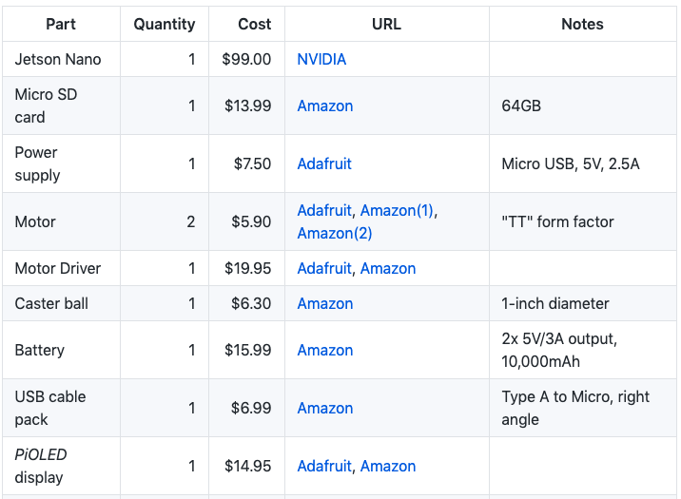This screenshot has height=499, width=681.
Task: Open the Amazon link for USB cable pack
Action: pos(324,408)
